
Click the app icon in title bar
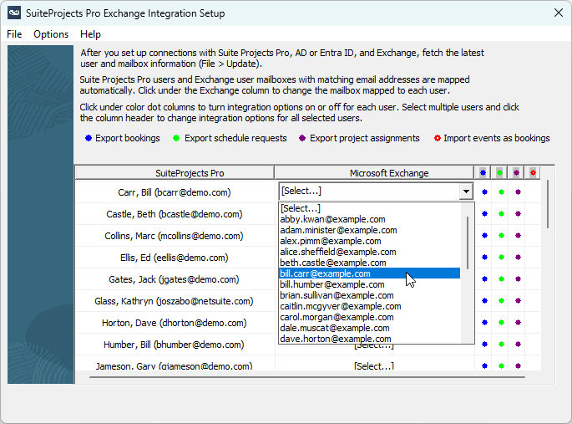(x=14, y=13)
